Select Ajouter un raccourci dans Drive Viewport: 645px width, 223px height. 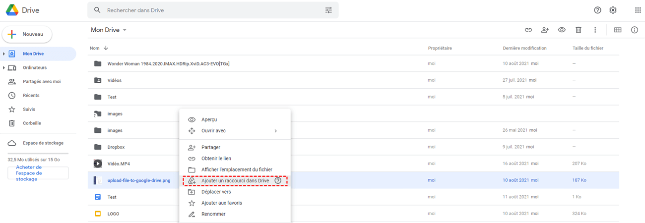tap(235, 181)
